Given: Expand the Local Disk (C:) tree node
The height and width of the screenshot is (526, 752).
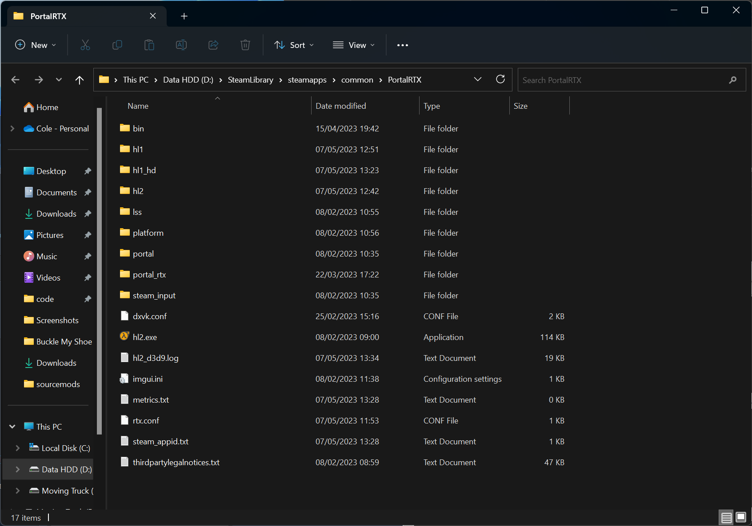Looking at the screenshot, I should click(17, 448).
